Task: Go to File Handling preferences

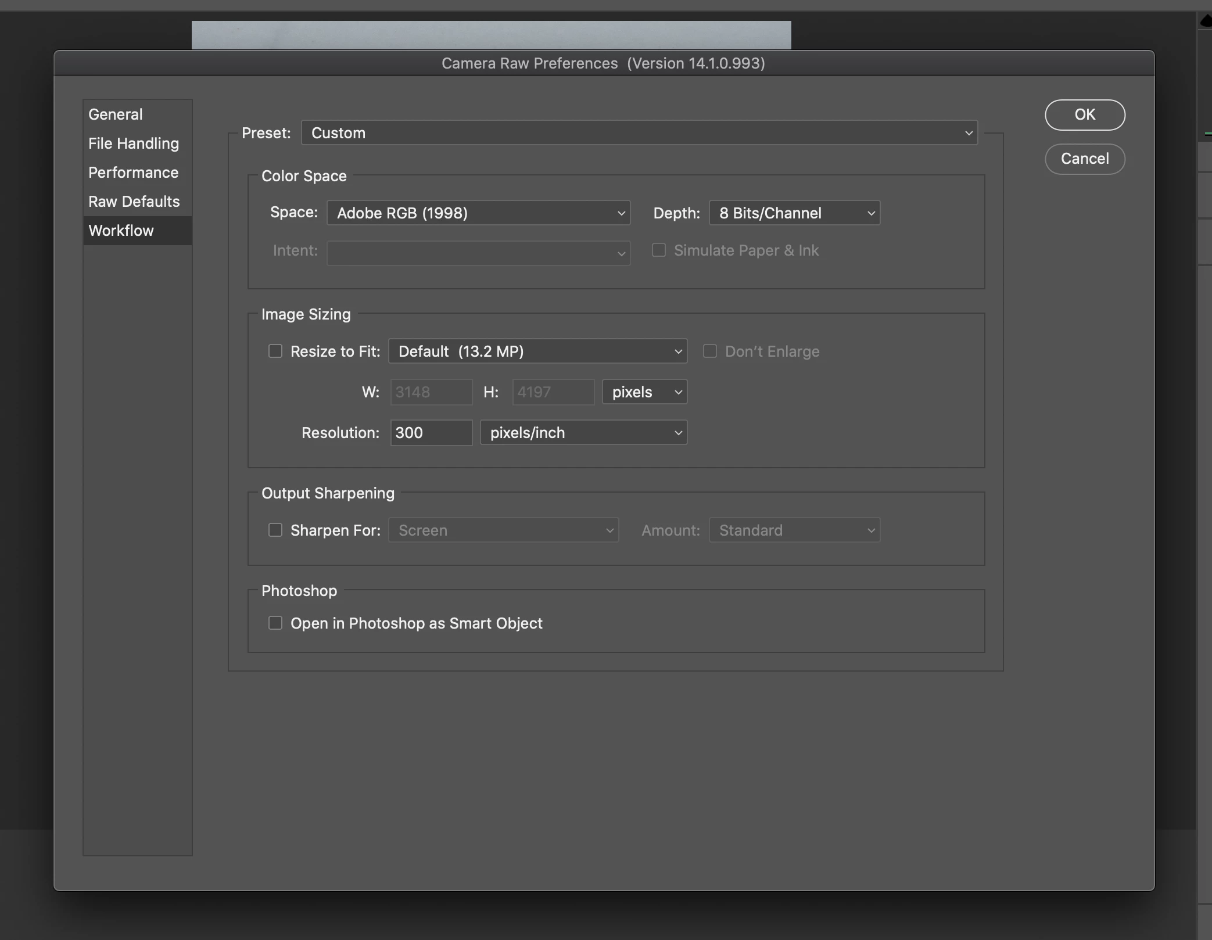Action: pyautogui.click(x=134, y=143)
